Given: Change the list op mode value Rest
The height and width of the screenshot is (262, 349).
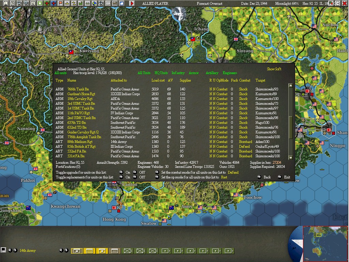Looking at the screenshot, I should tap(224, 177).
